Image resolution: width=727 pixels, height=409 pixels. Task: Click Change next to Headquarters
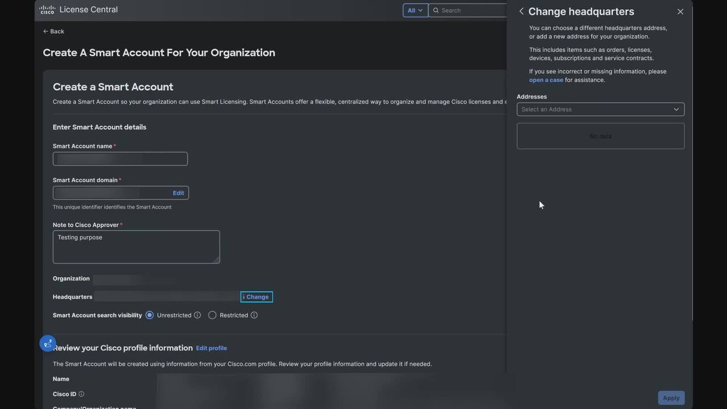257,297
